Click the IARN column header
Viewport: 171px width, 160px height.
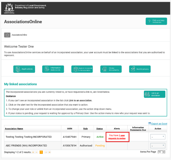pos(70,129)
